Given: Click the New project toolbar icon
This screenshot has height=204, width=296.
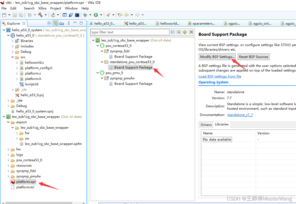Looking at the screenshot, I should [x=4, y=15].
